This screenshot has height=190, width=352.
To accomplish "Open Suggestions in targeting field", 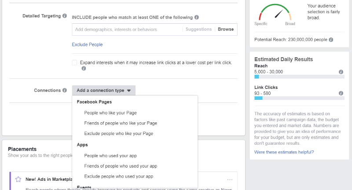I will click(x=199, y=29).
